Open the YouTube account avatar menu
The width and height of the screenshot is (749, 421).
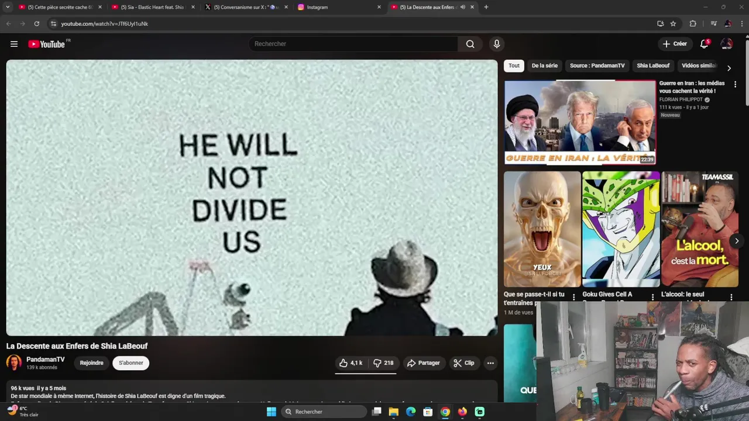coord(727,44)
